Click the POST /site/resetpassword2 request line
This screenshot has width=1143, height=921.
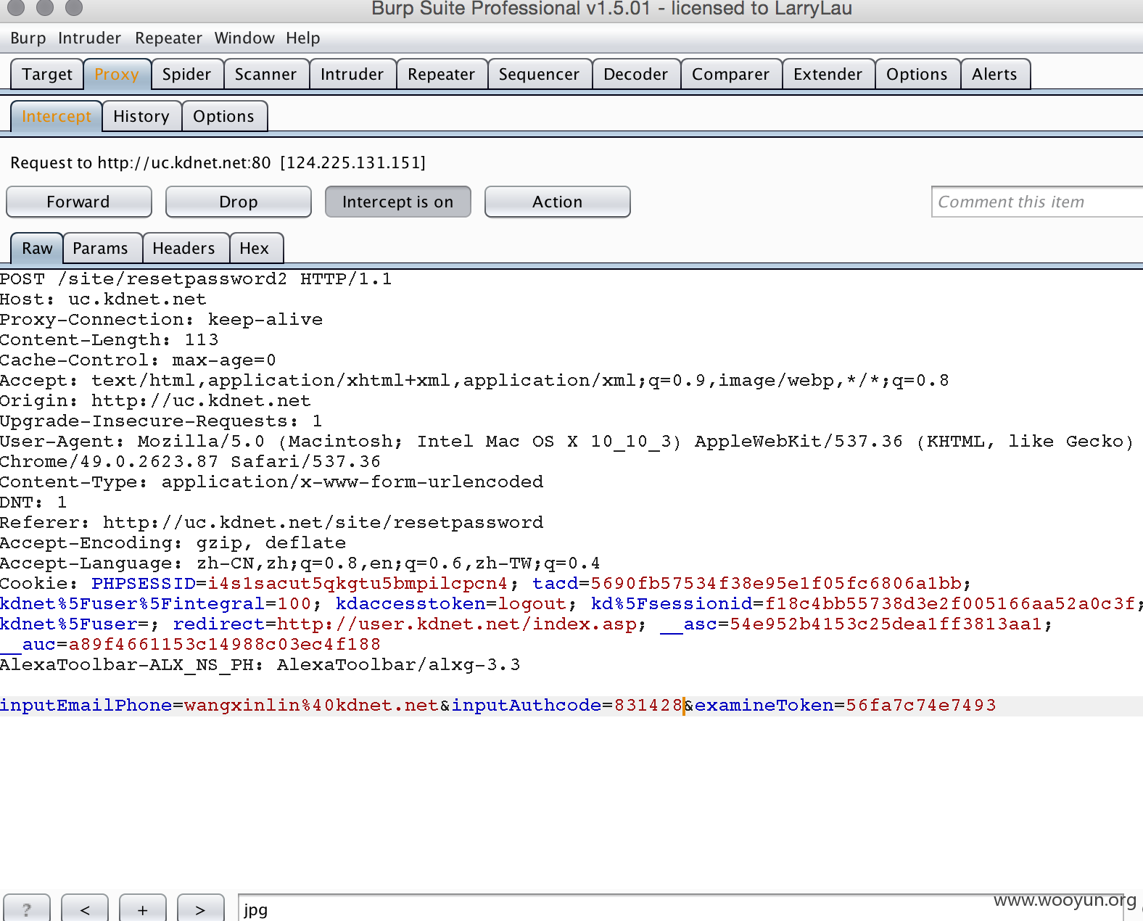coord(196,279)
